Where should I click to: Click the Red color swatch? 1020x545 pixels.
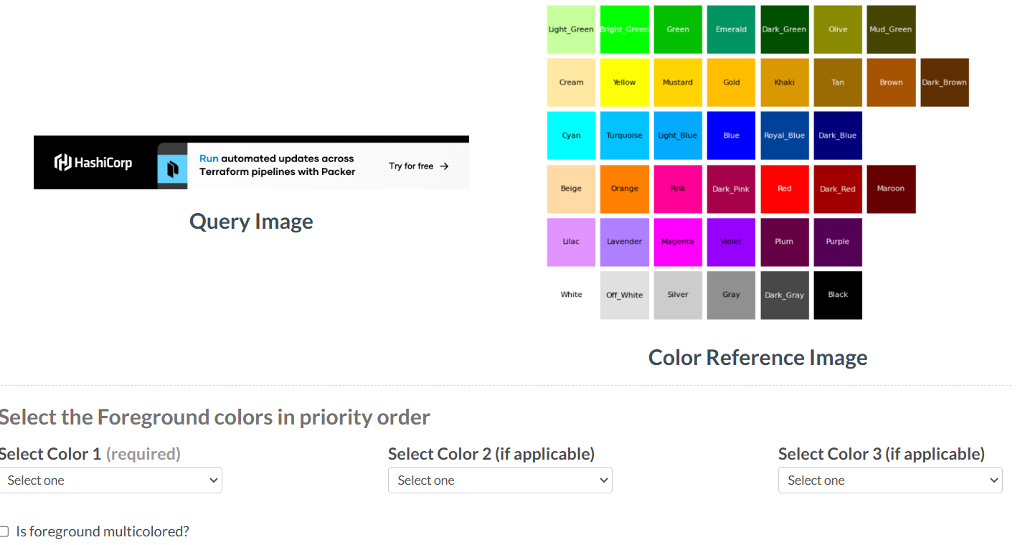click(785, 189)
